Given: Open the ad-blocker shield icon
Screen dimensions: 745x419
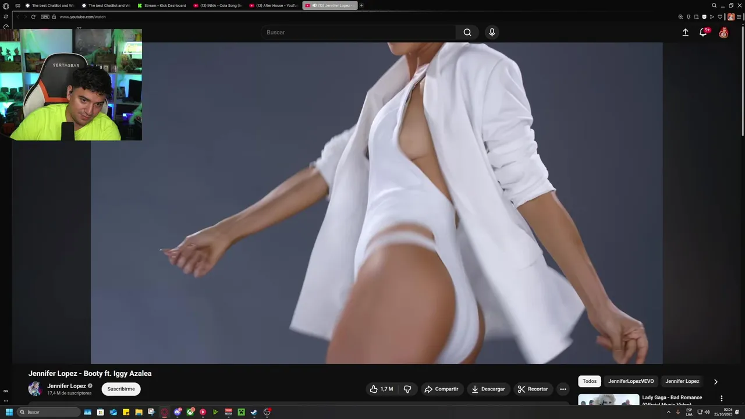Looking at the screenshot, I should (x=704, y=17).
